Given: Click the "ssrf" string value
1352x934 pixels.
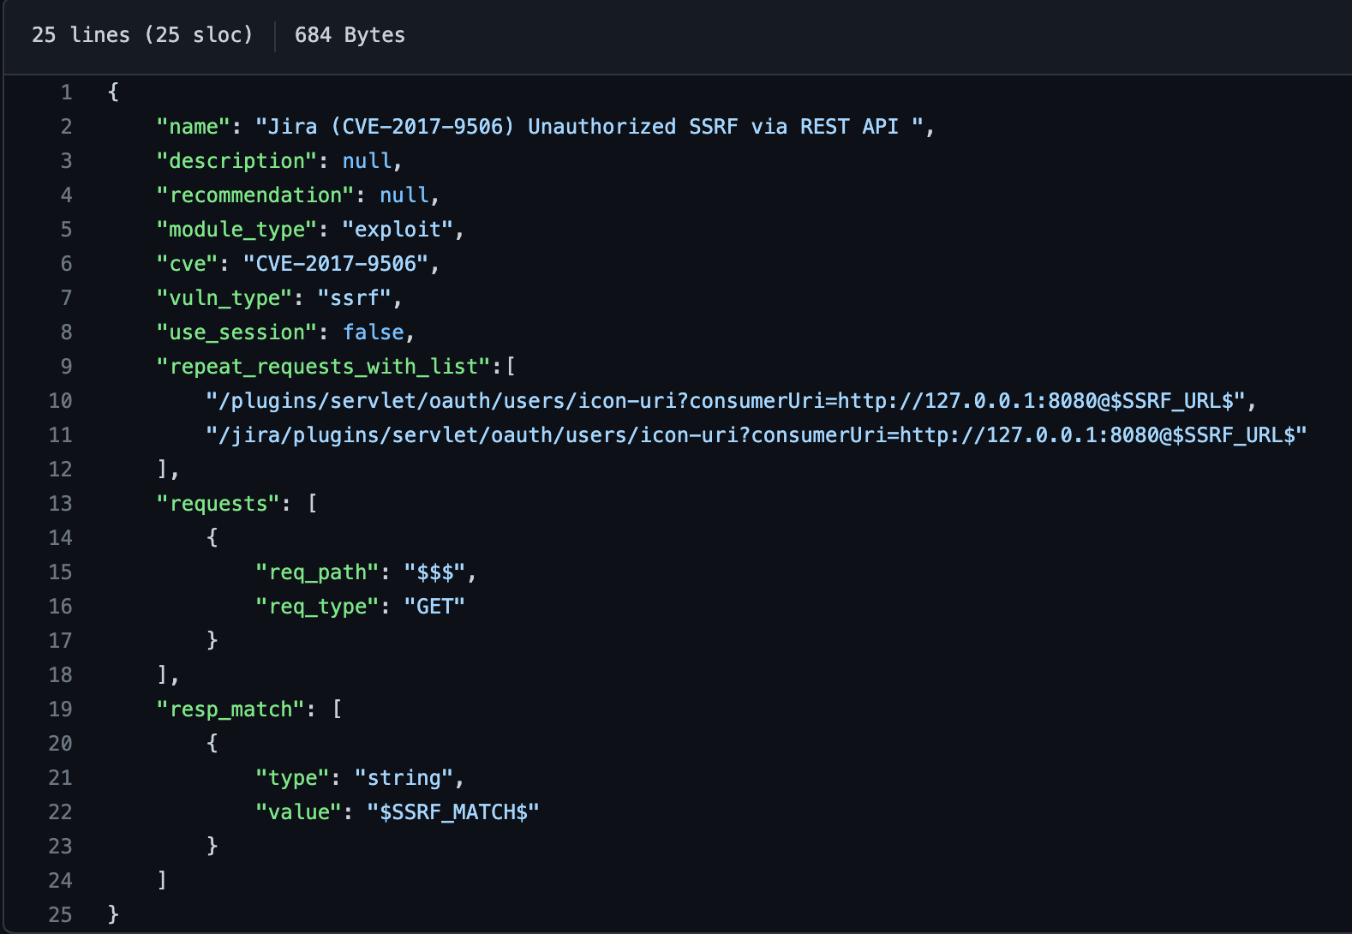Looking at the screenshot, I should 355,298.
